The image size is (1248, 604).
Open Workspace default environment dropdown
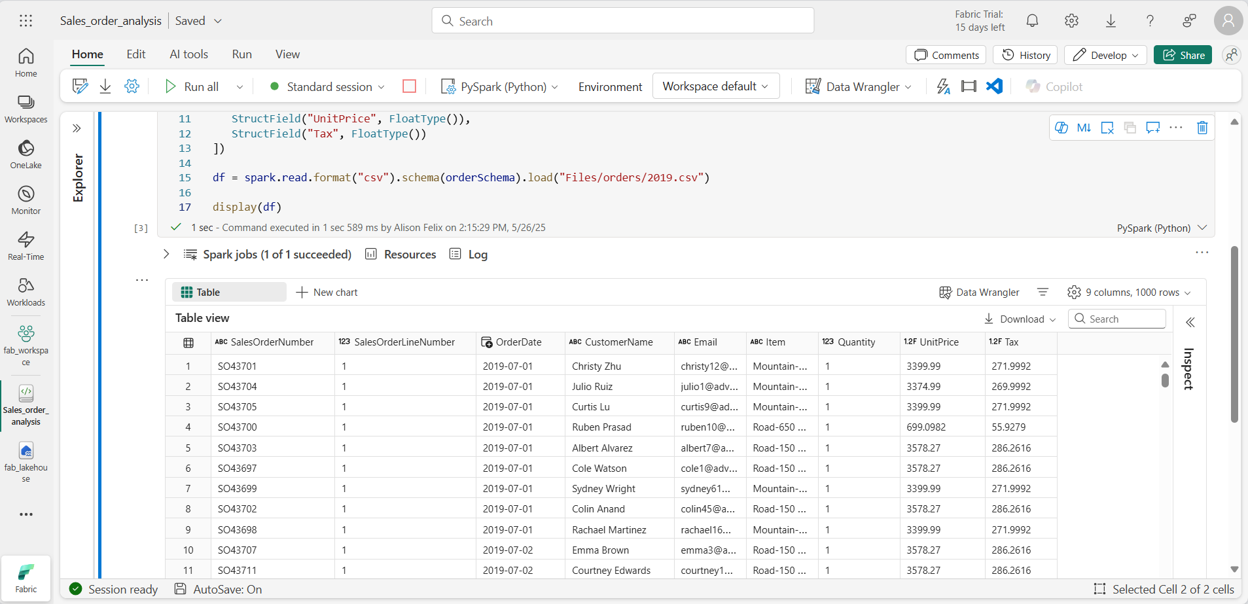[716, 86]
